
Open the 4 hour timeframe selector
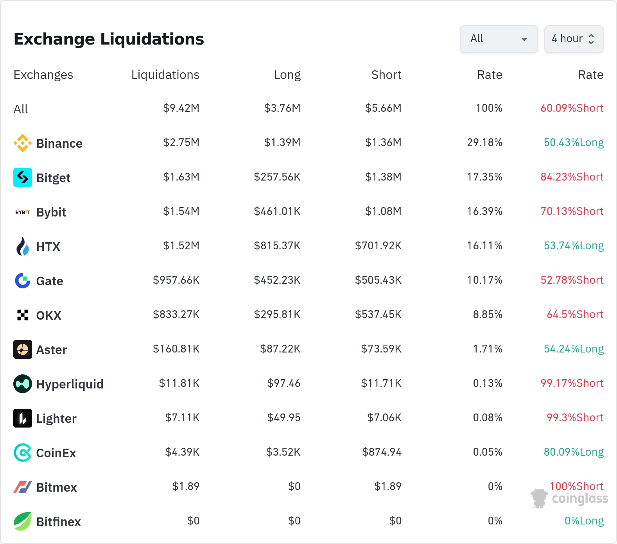574,39
